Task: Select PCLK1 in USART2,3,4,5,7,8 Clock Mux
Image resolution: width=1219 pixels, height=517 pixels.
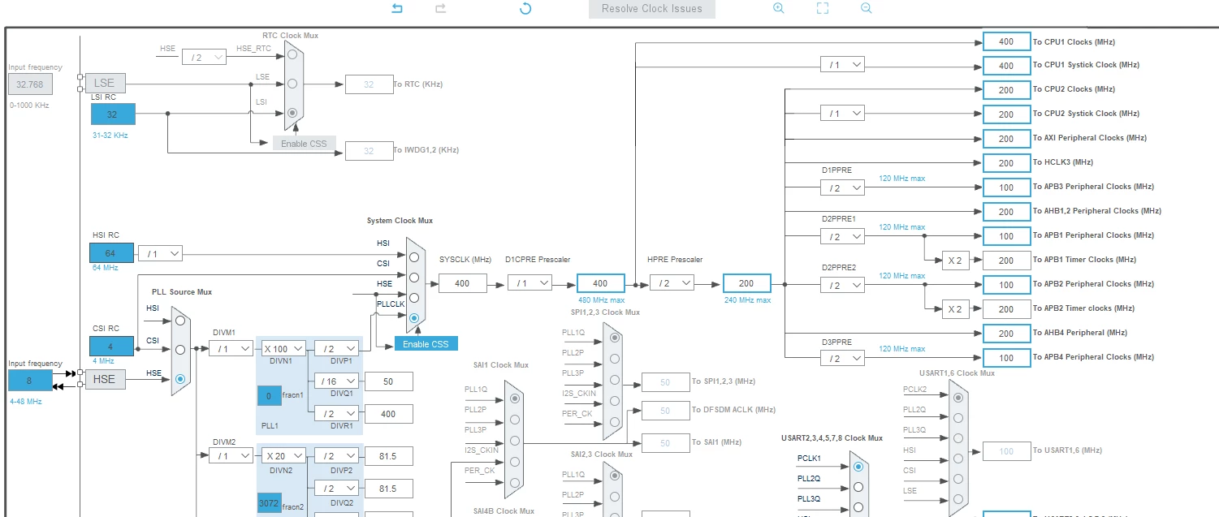Action: click(x=858, y=467)
